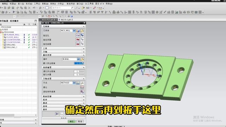Screen dimensions: 226x127
Task: Click the cut cross icon in top toolbar
Action: click(x=18, y=8)
